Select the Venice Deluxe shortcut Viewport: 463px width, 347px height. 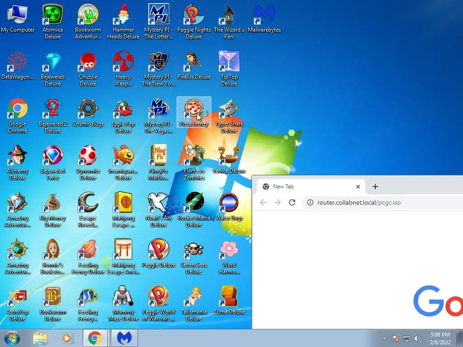click(229, 159)
